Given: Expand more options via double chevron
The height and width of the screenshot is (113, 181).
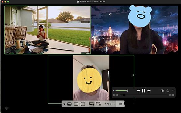Looking at the screenshot, I should (x=173, y=90).
